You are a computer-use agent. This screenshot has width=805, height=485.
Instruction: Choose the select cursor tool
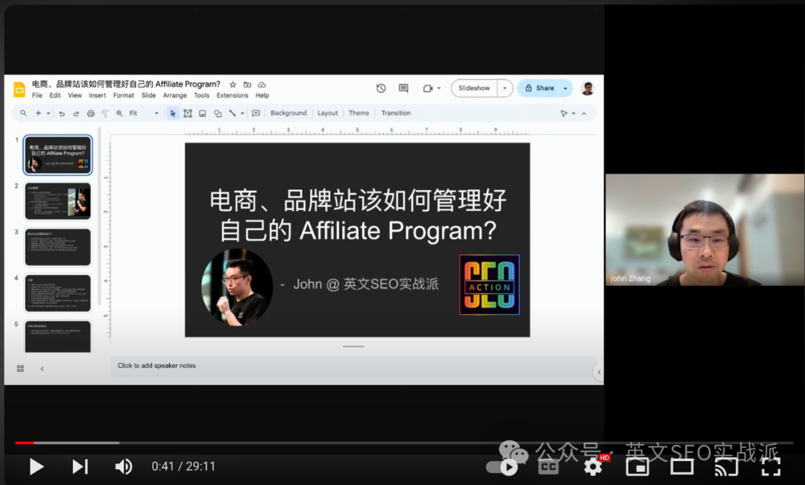(x=173, y=113)
